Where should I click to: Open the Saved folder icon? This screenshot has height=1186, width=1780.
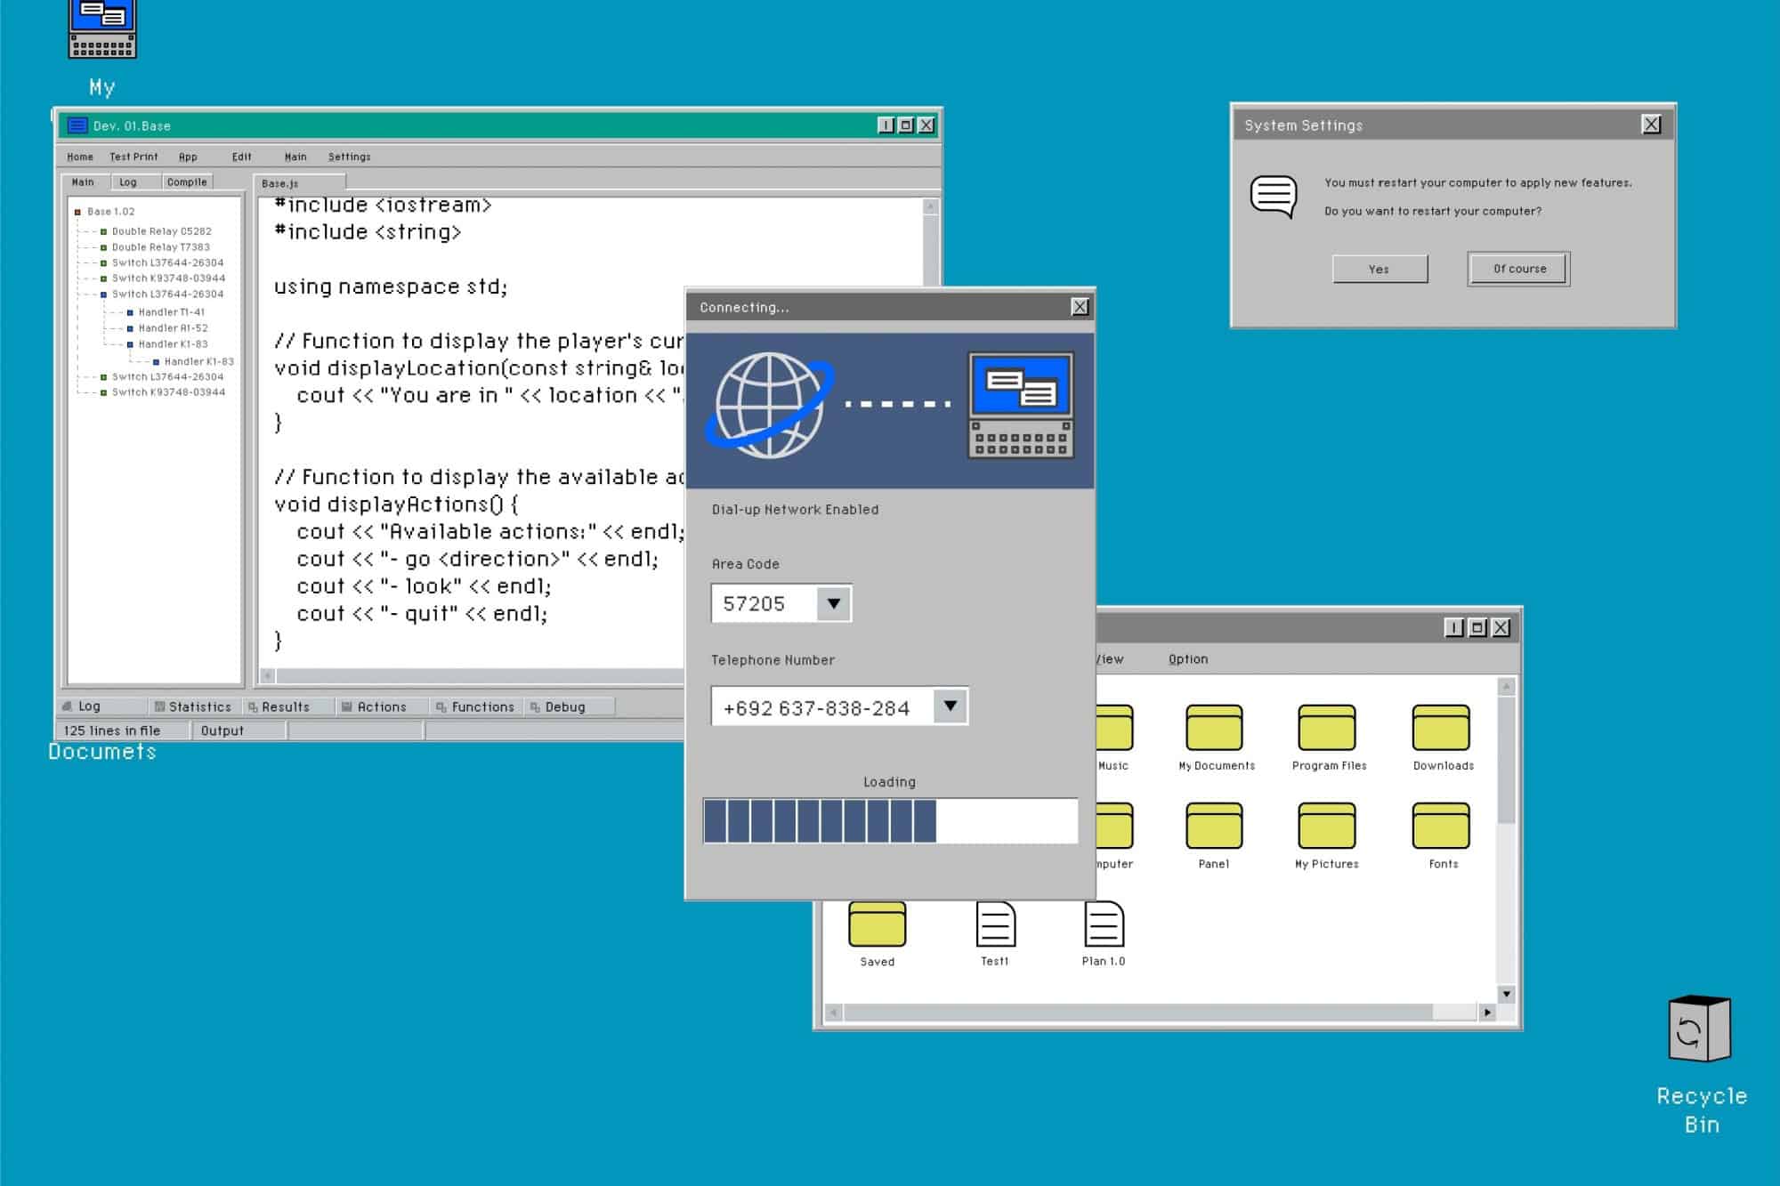[x=878, y=924]
